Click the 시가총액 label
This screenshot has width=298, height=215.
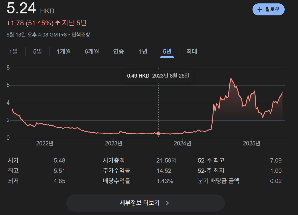(x=114, y=160)
